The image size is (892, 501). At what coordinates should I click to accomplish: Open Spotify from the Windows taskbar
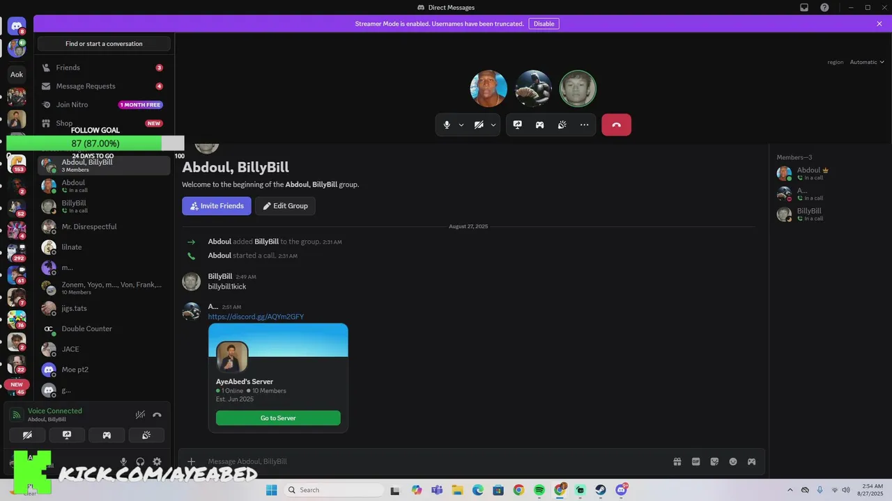tap(539, 490)
